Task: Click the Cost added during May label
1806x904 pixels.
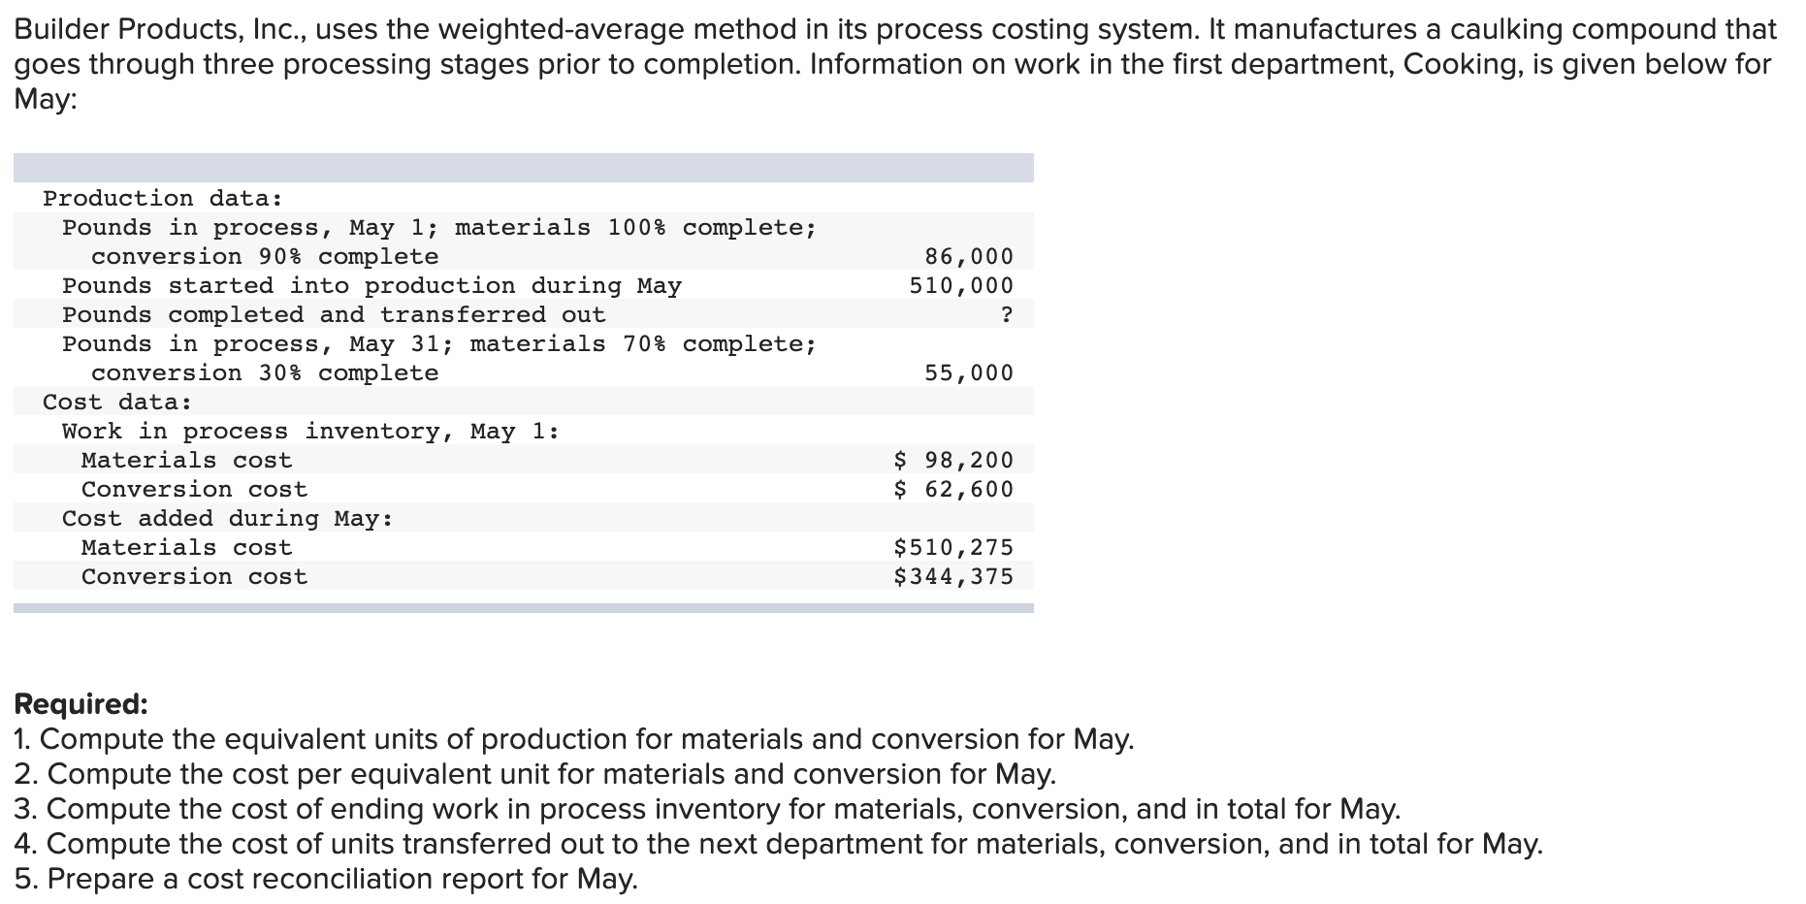Action: (227, 517)
